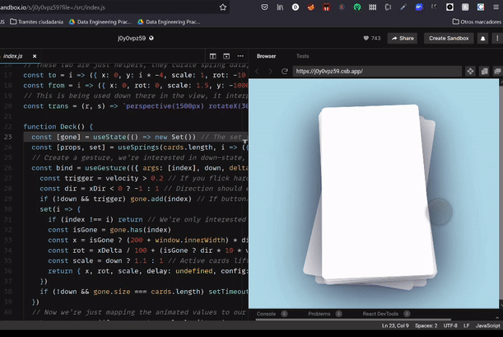Click the fence-like bars extension icon
This screenshot has width=503, height=337.
point(372,7)
